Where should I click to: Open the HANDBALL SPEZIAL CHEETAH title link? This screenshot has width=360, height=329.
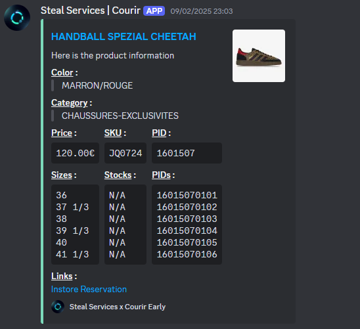click(124, 37)
